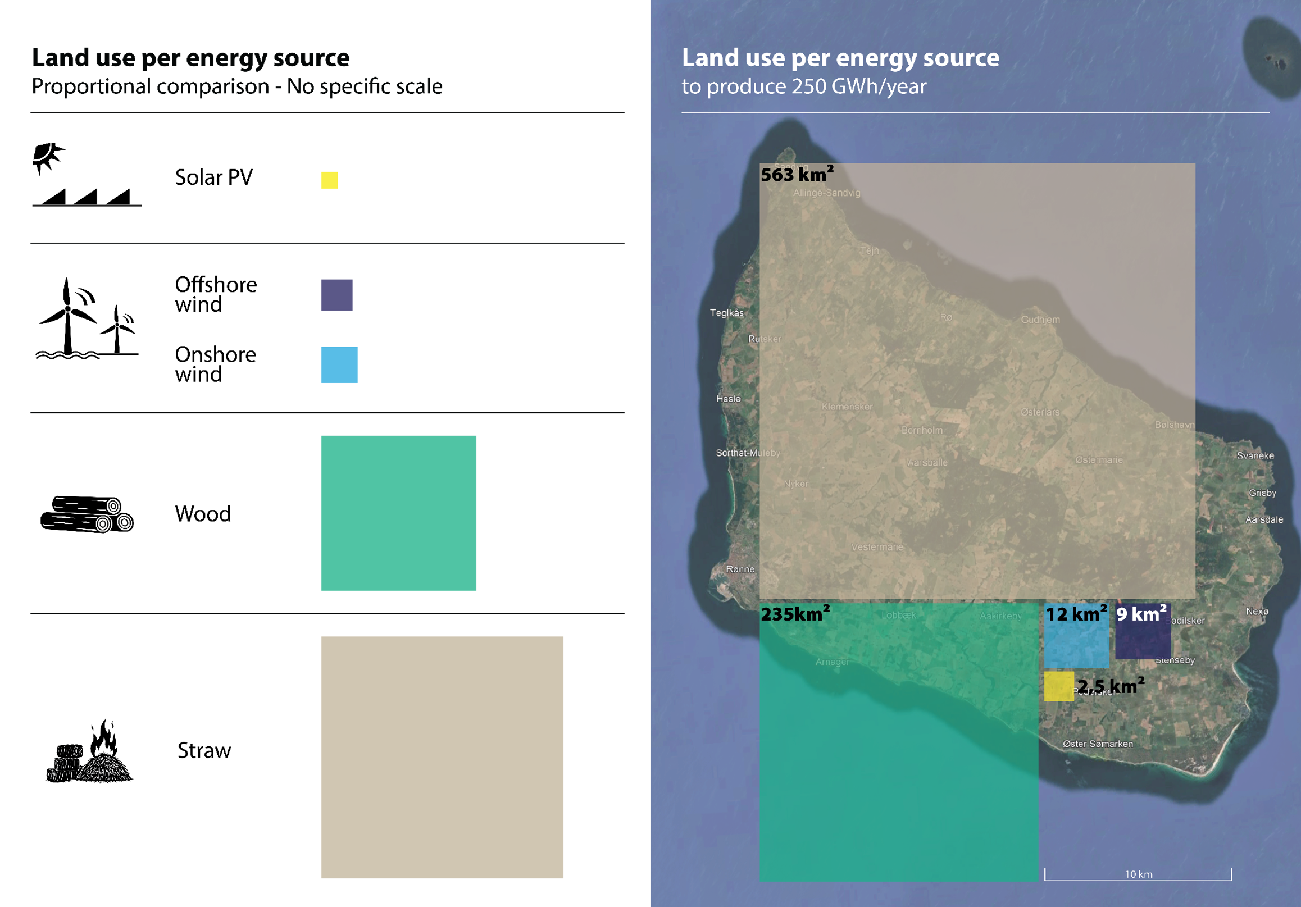Click the dark purple offshore wind square on map
The image size is (1301, 907).
click(x=1144, y=632)
